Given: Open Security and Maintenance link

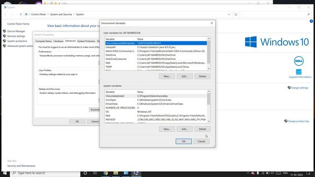Looking at the screenshot, I should (x=21, y=166).
